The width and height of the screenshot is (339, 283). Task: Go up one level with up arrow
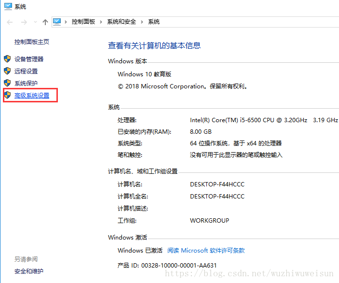[45, 22]
